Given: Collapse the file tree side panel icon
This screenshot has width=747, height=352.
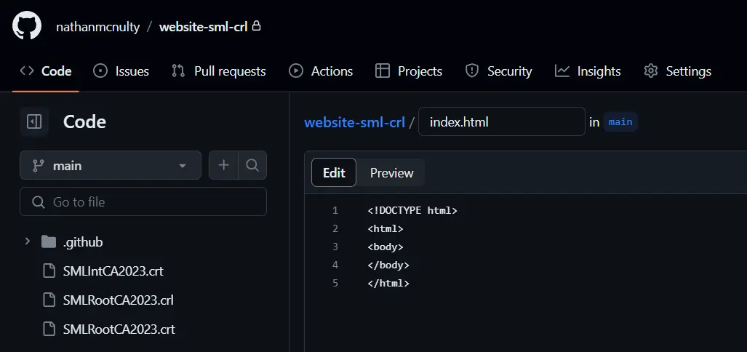Looking at the screenshot, I should [x=34, y=121].
